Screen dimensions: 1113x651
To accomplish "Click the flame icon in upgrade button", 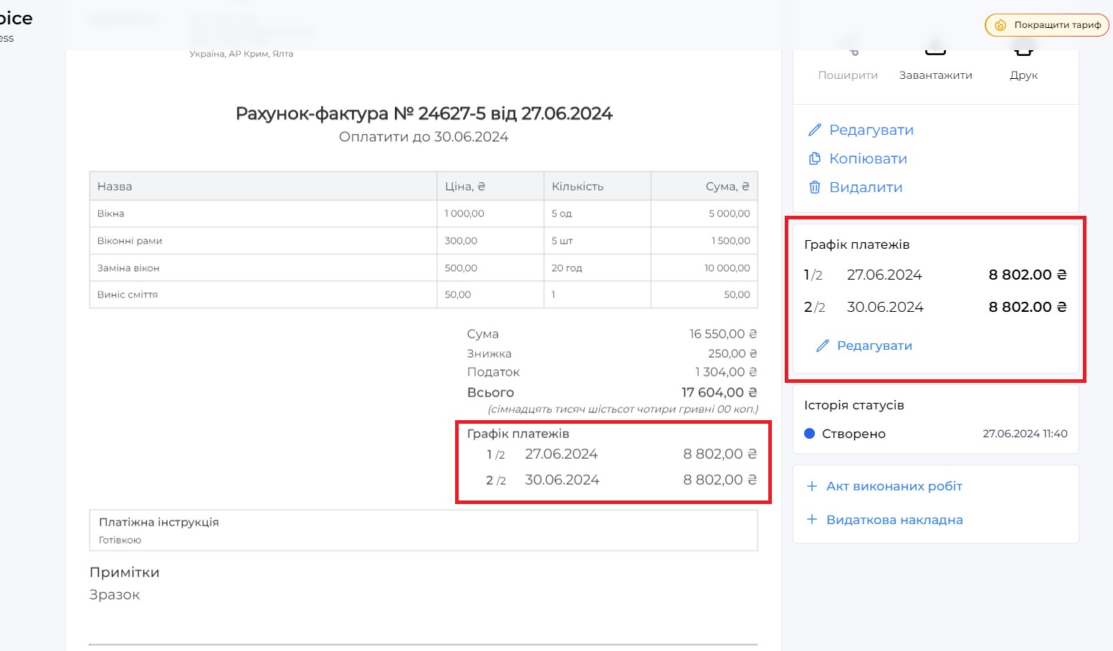I will point(1000,25).
